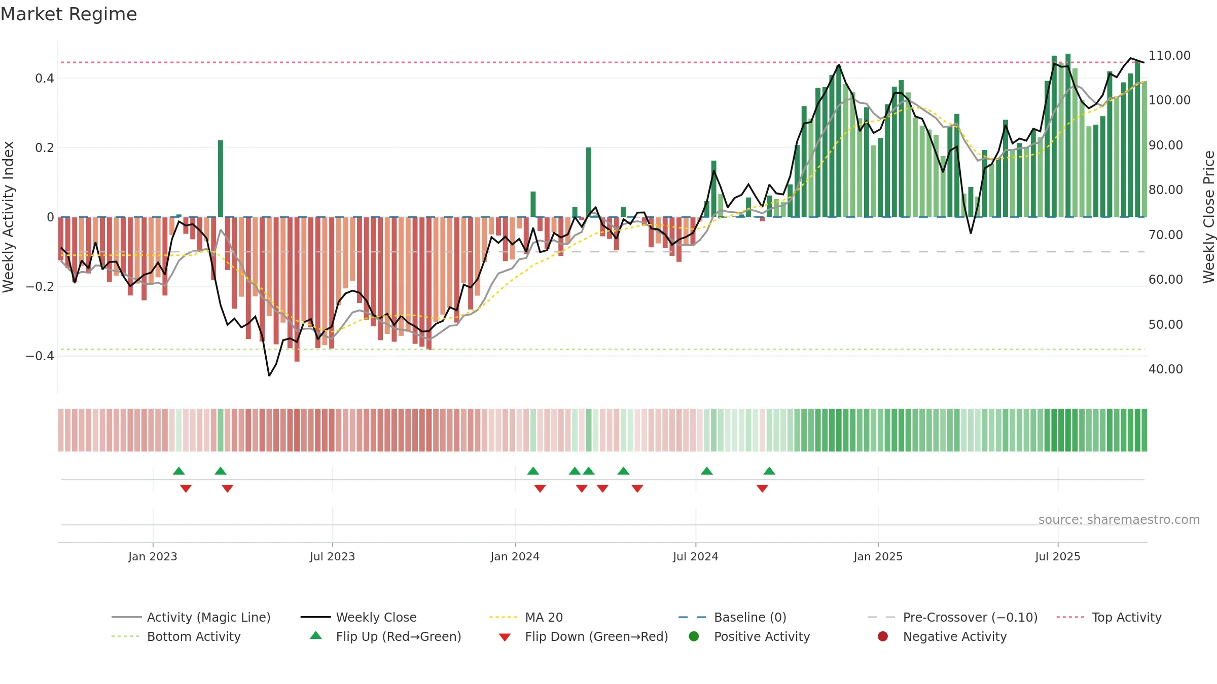The height and width of the screenshot is (684, 1217).
Task: Toggle the Flip Up (Red→Green) legend entry
Action: (385, 636)
